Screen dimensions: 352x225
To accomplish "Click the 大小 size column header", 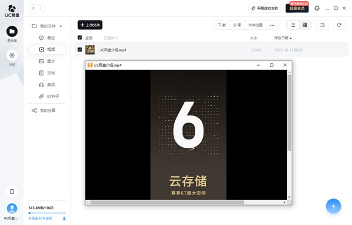I will click(253, 38).
